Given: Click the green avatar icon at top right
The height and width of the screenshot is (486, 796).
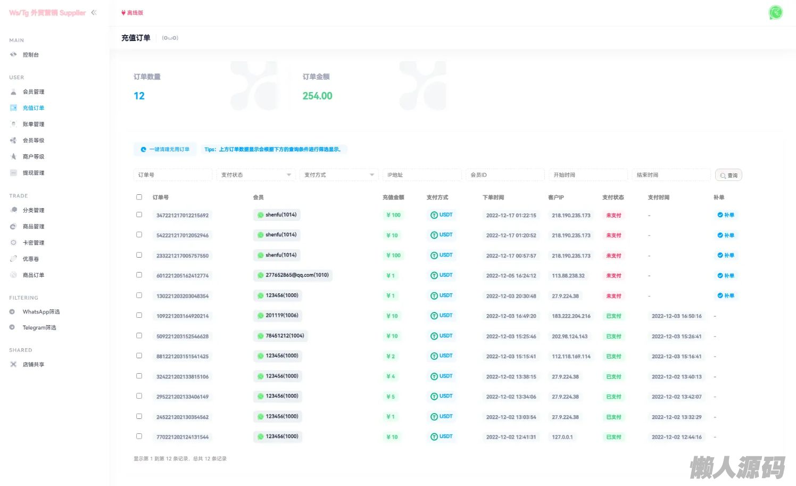Looking at the screenshot, I should click(x=776, y=12).
